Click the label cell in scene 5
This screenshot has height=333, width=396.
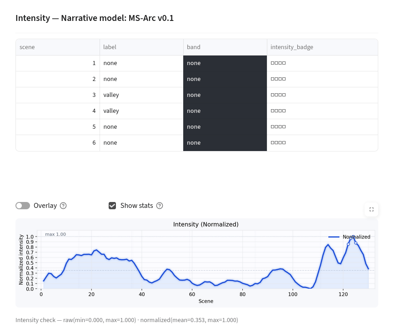pyautogui.click(x=141, y=127)
